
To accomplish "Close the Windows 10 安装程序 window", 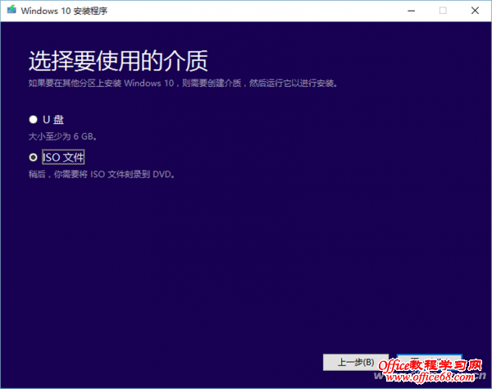I will point(475,11).
